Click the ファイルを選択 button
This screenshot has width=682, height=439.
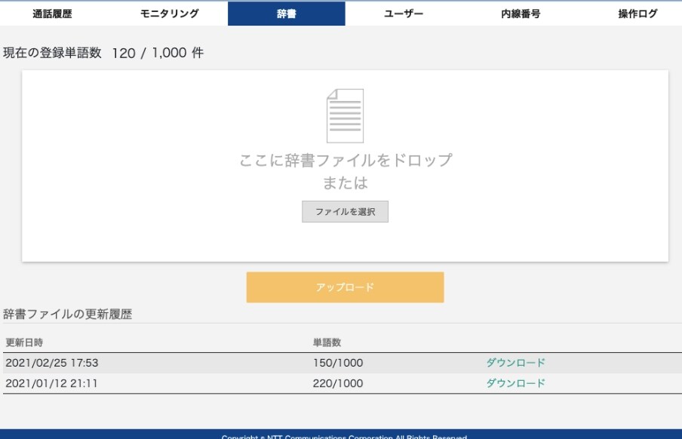pyautogui.click(x=345, y=211)
